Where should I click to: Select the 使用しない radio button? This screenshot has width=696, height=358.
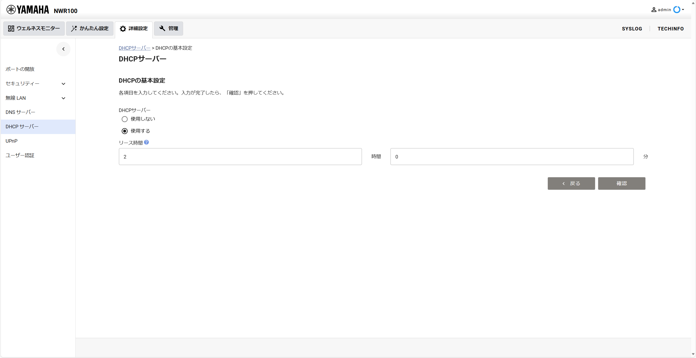tap(124, 119)
